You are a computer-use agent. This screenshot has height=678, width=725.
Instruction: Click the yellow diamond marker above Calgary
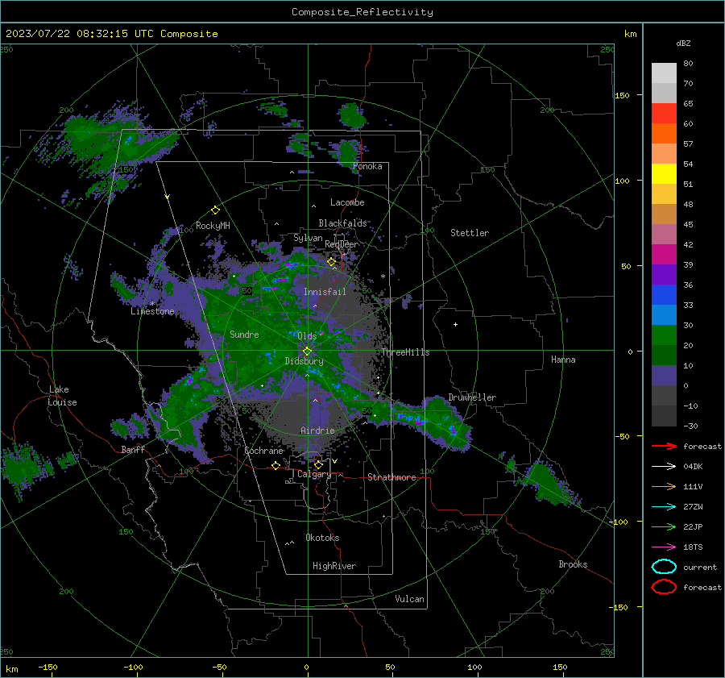(318, 464)
